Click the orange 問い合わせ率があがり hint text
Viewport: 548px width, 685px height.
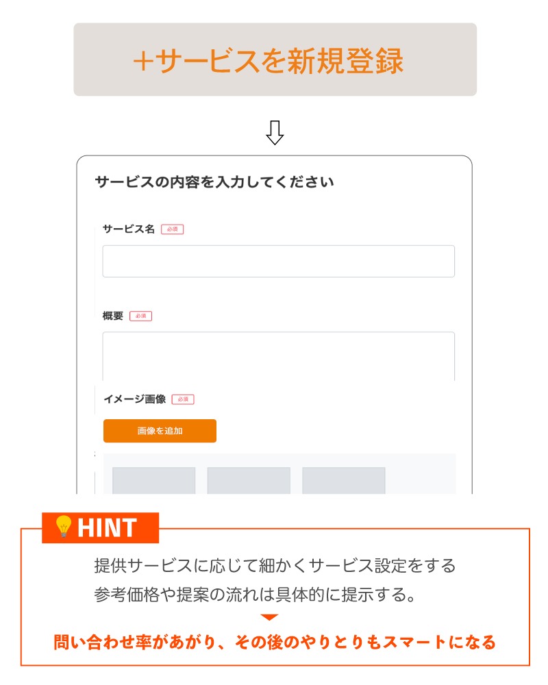click(275, 643)
